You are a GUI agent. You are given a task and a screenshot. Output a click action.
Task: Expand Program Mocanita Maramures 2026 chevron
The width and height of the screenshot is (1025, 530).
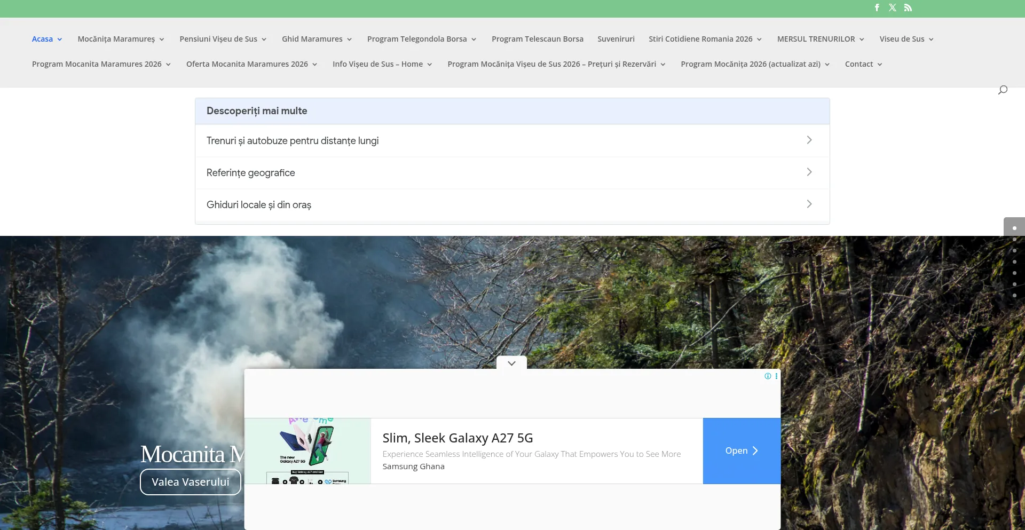168,65
